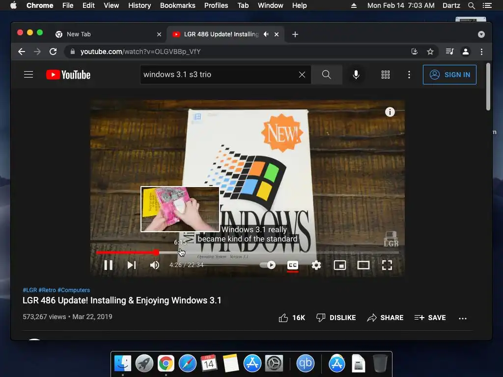This screenshot has width=503, height=377.
Task: Open YouTube settings three-dot menu
Action: (409, 75)
